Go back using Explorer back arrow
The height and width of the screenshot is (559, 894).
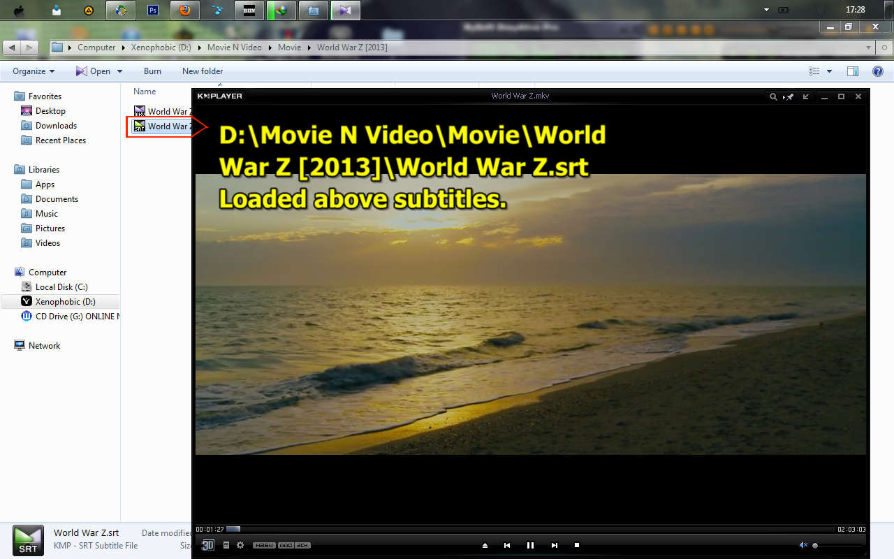[x=12, y=48]
